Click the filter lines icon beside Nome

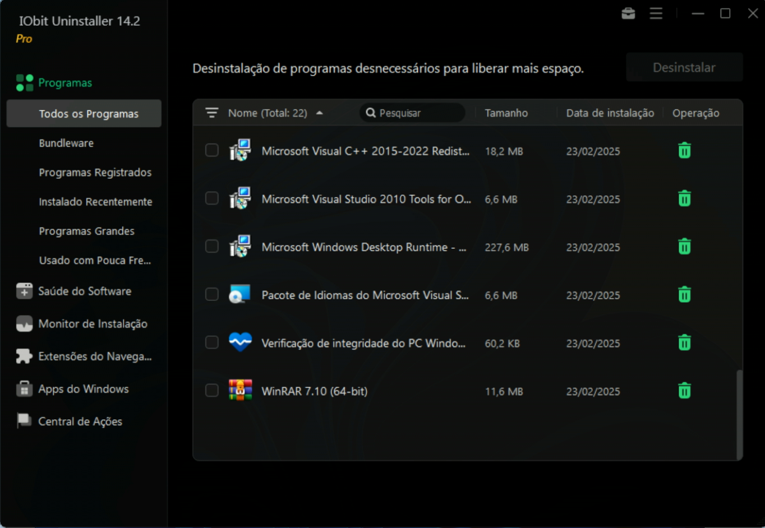click(x=211, y=113)
